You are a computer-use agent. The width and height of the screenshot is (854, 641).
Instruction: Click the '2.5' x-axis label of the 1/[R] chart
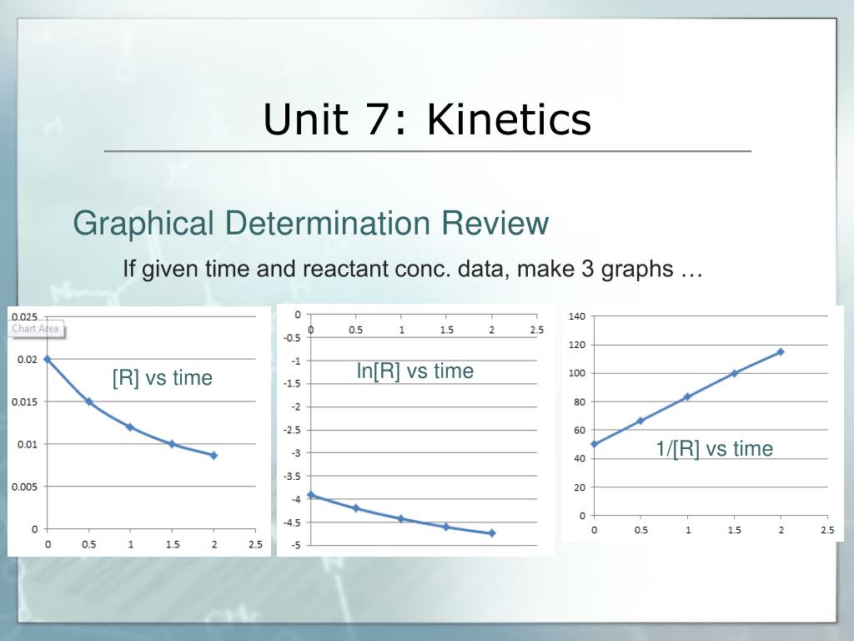coord(827,530)
